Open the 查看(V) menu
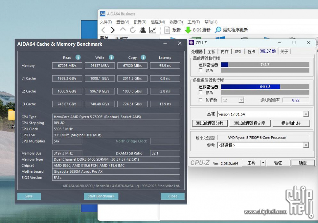 (x=123, y=22)
